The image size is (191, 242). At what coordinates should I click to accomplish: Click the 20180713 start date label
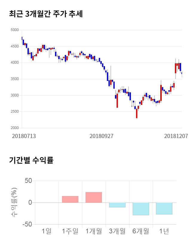pos(24,136)
